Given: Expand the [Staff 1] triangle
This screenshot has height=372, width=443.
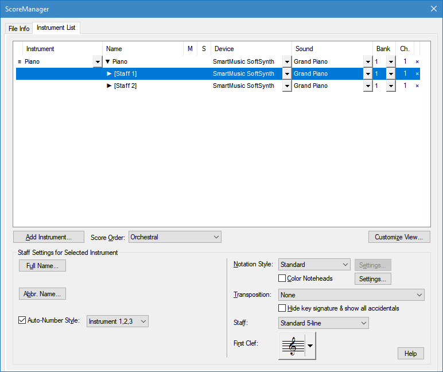Looking at the screenshot, I should click(x=110, y=73).
